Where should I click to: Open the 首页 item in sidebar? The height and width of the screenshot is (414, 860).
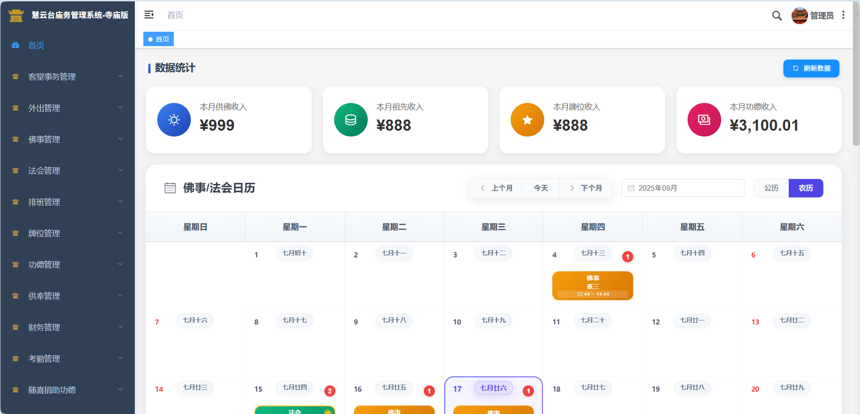tap(36, 45)
